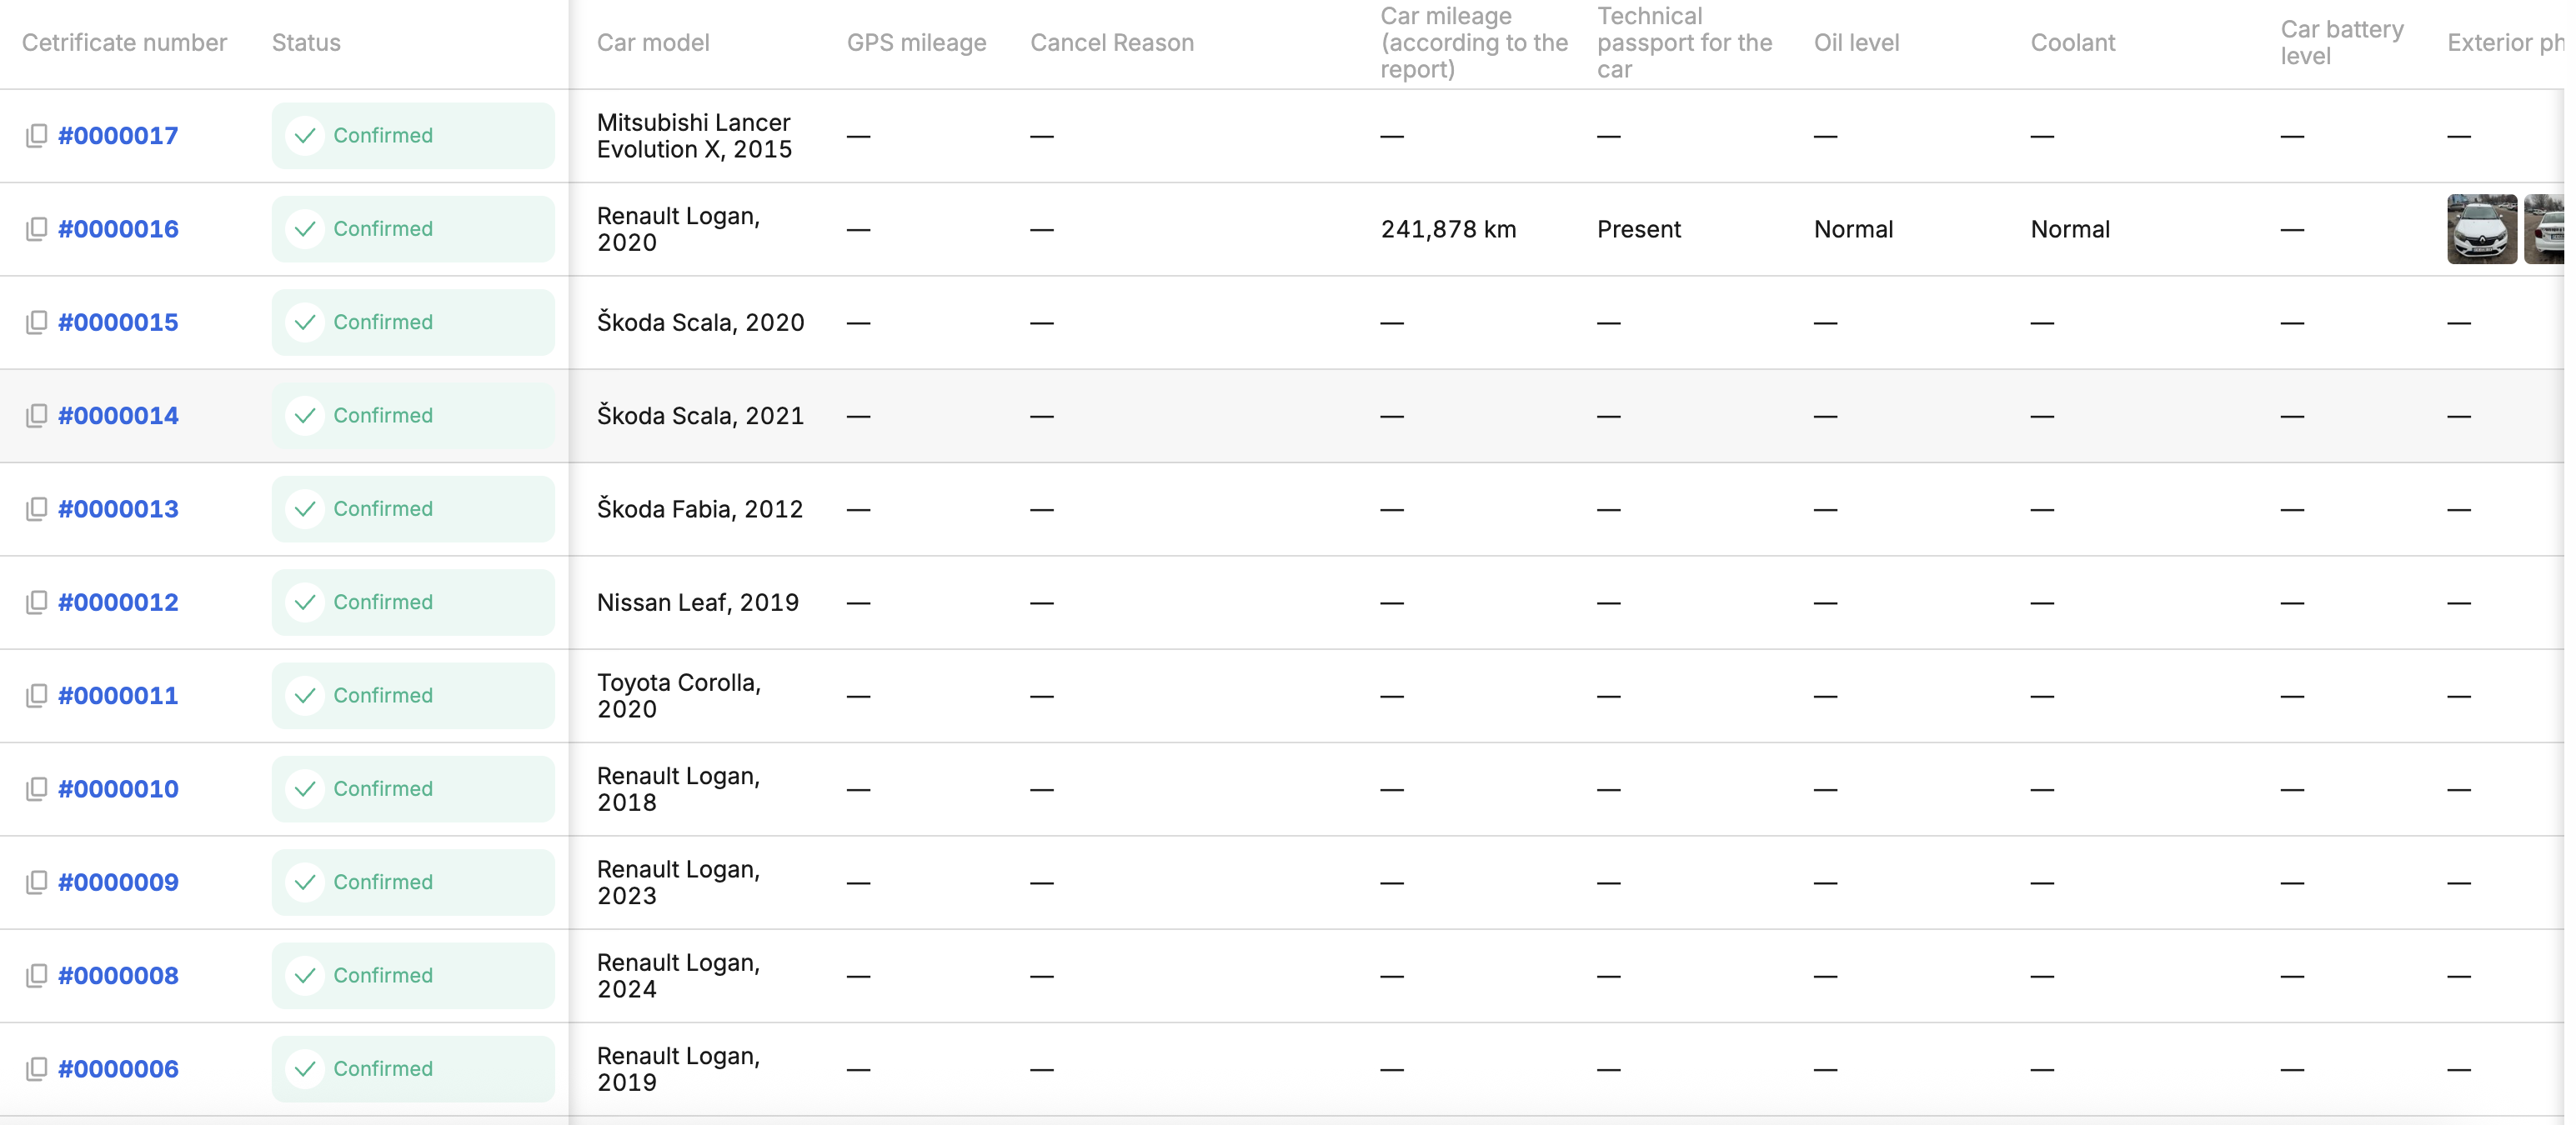
Task: Copy certificate number #0000006 icon
Action: pyautogui.click(x=36, y=1069)
